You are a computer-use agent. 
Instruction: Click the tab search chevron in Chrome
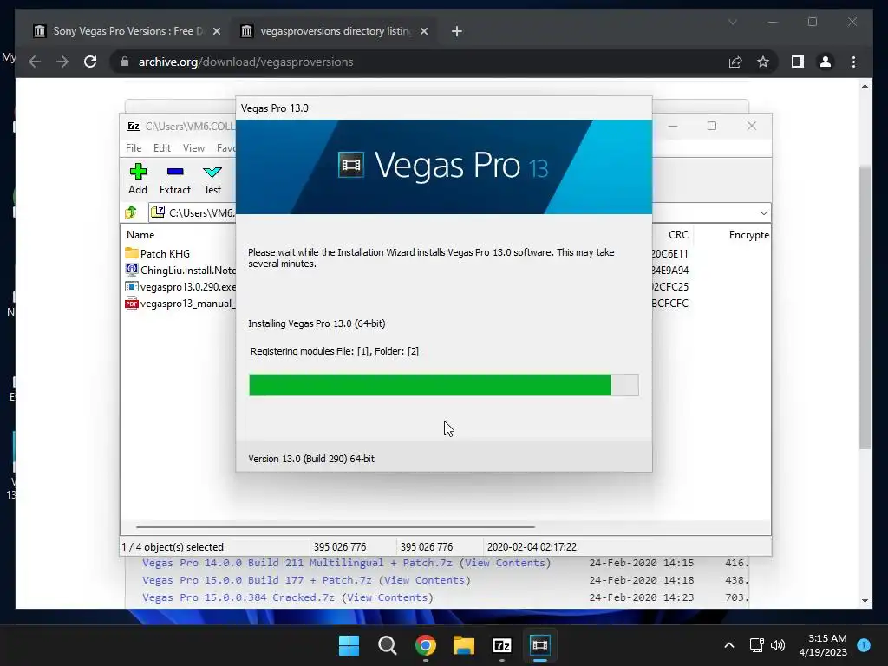[732, 22]
